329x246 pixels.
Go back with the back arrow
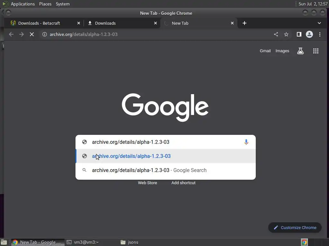click(x=11, y=34)
